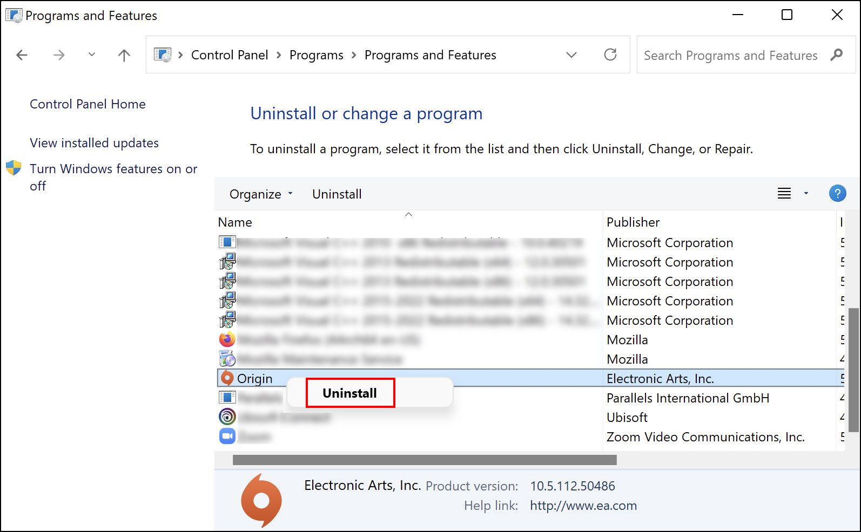Viewport: 861px width, 532px height.
Task: Click the horizontal scrollbar thumb
Action: point(425,460)
